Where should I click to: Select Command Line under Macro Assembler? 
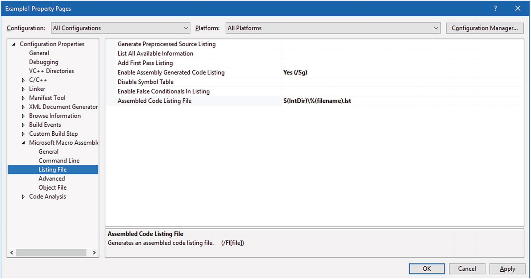point(59,161)
